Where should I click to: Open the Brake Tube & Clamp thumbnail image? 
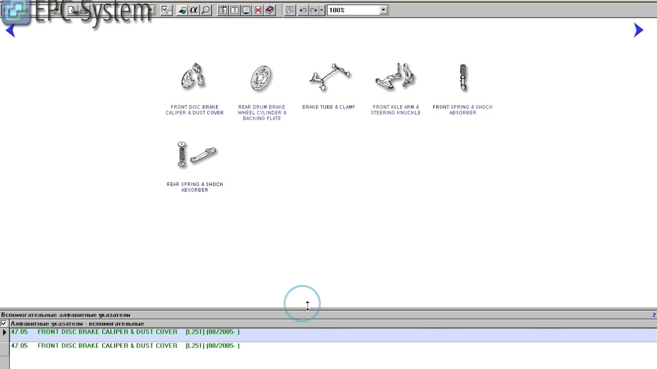tap(330, 77)
